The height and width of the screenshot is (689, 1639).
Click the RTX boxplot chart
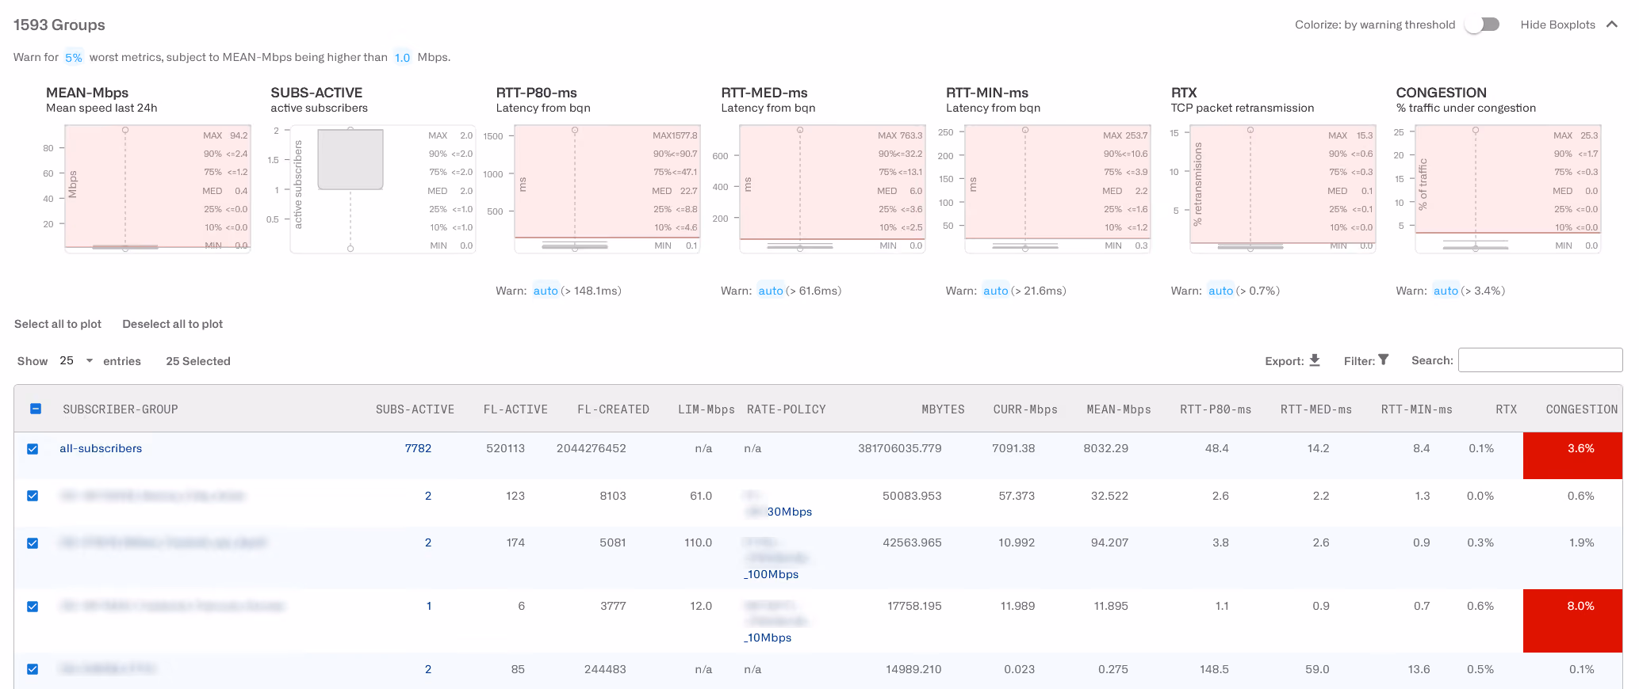pyautogui.click(x=1283, y=188)
